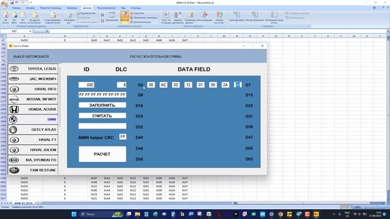Select the Haval H9 D entry
Image resolution: width=390 pixels, height=219 pixels.
point(33,89)
